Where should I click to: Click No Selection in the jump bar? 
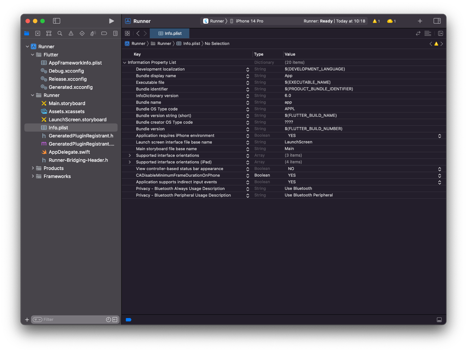(x=217, y=44)
